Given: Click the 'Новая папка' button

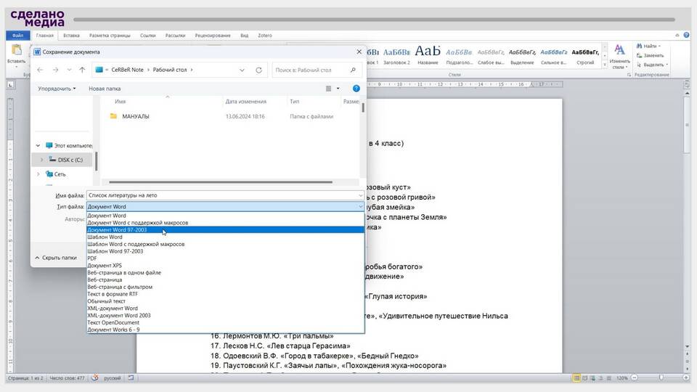Looking at the screenshot, I should pos(105,89).
